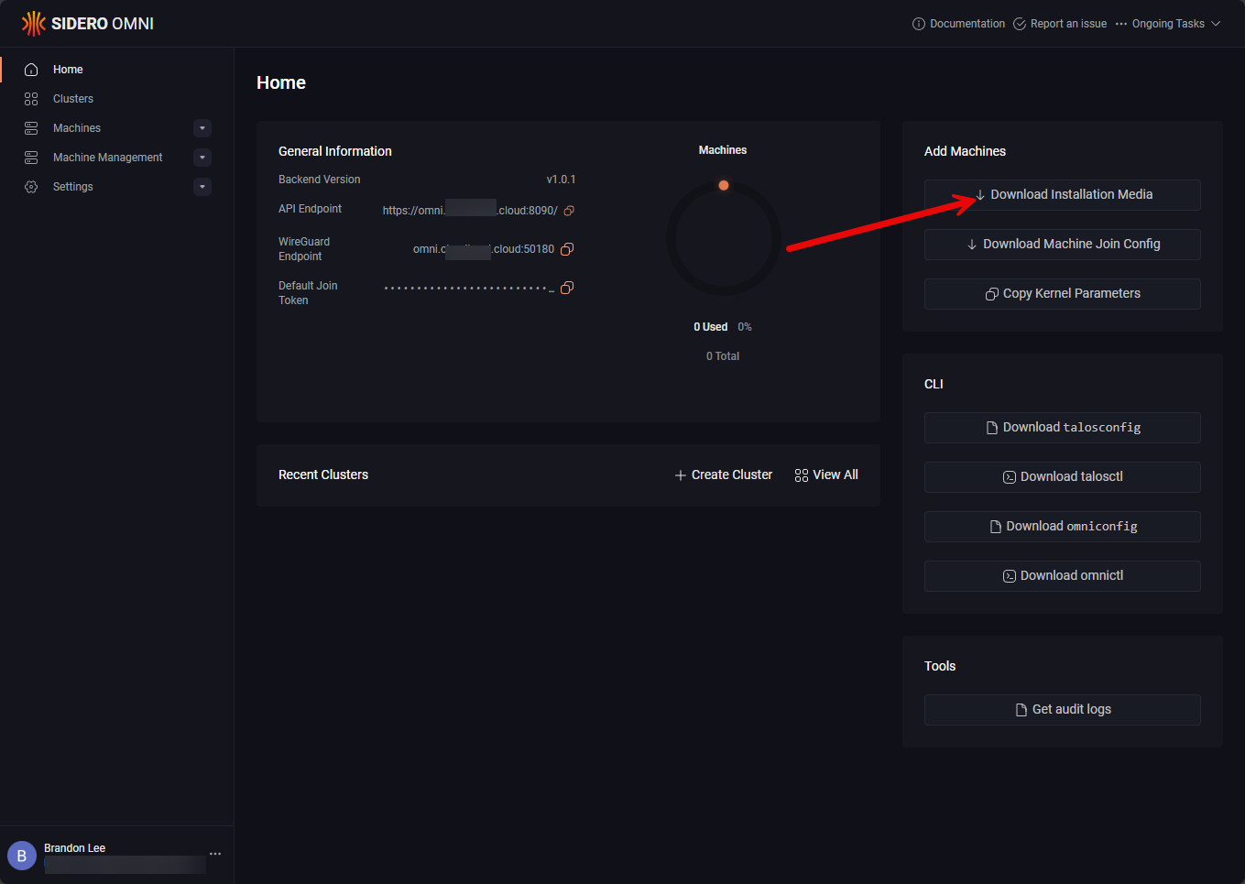Click the masked Default Join Token value
1245x884 pixels.
pyautogui.click(x=469, y=289)
